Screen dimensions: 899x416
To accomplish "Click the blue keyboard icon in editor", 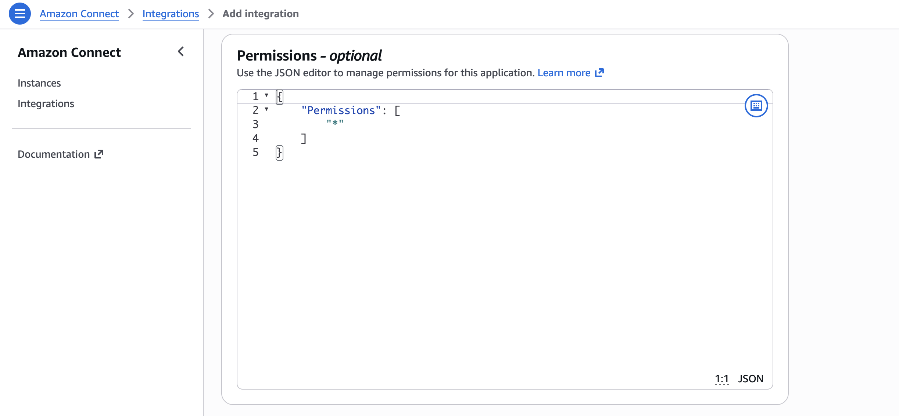I will (756, 106).
